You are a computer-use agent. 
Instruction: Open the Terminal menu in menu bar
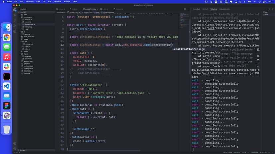tap(57, 2)
